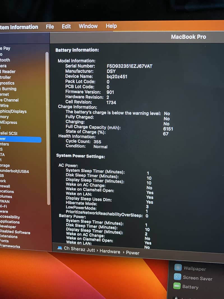
Task: Select Volumes in the sidebar
Action: (6, 196)
